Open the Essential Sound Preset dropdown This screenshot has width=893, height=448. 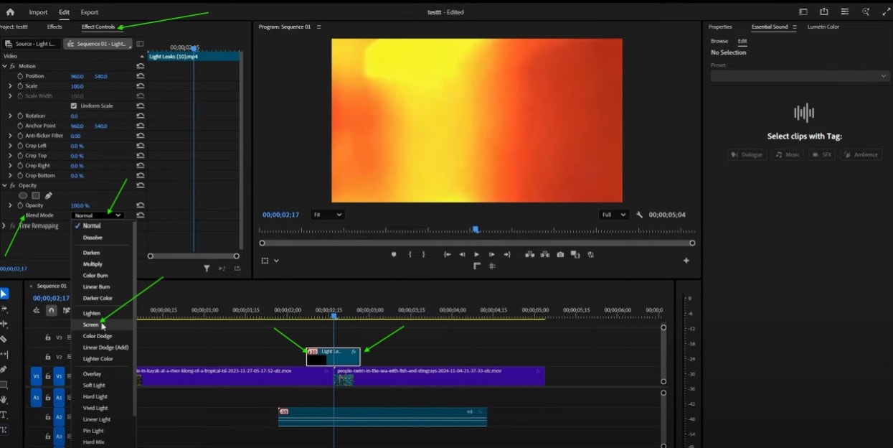800,75
